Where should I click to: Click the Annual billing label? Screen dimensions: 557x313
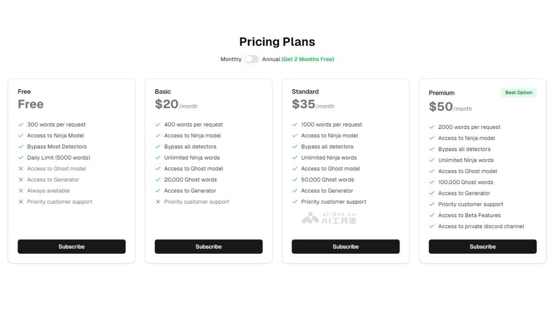[271, 59]
